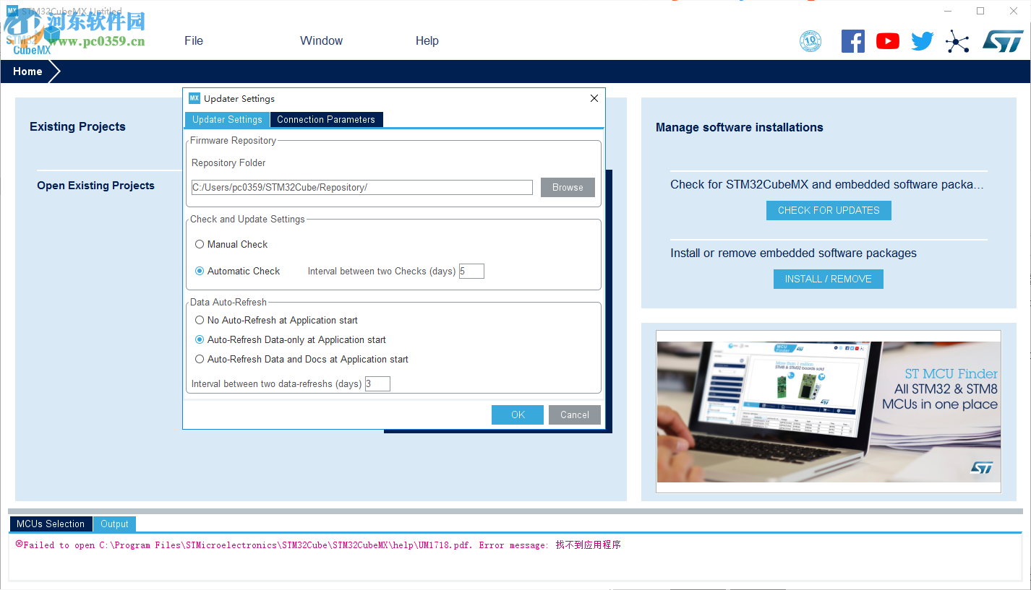
Task: Open the Twitter icon at top right
Action: [x=922, y=41]
